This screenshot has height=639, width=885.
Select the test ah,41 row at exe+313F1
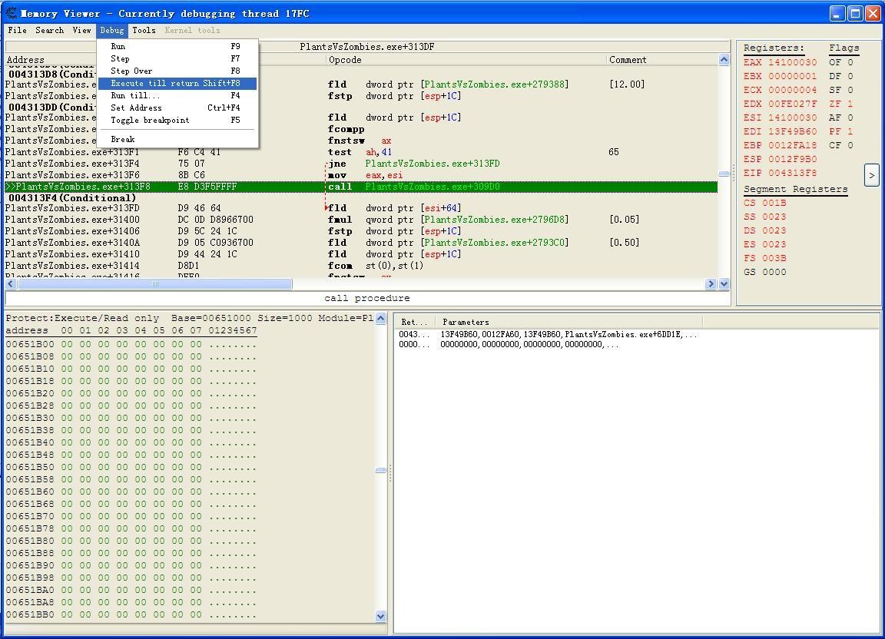click(x=361, y=152)
